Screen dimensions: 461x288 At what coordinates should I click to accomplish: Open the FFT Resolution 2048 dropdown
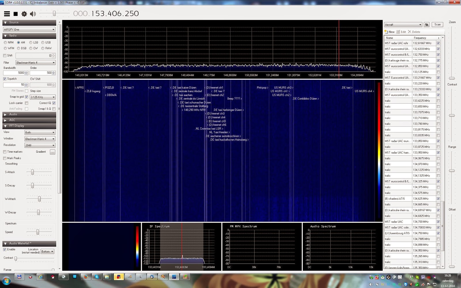[x=40, y=145]
